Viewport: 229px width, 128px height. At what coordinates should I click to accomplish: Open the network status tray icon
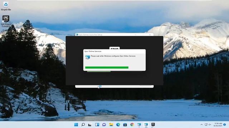pyautogui.click(x=206, y=124)
